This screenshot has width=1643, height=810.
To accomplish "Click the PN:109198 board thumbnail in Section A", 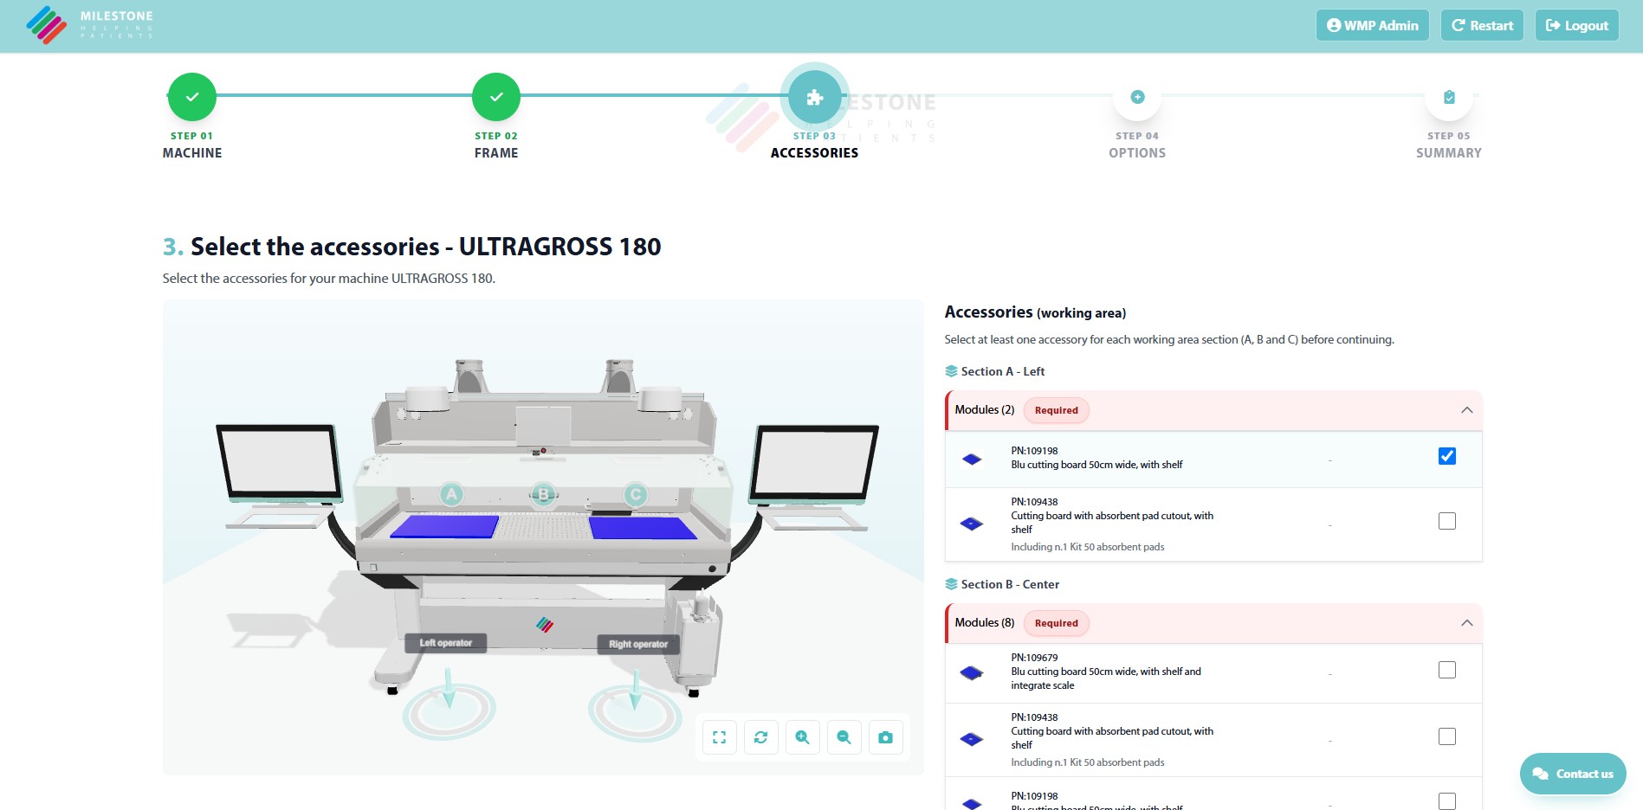I will tap(972, 460).
